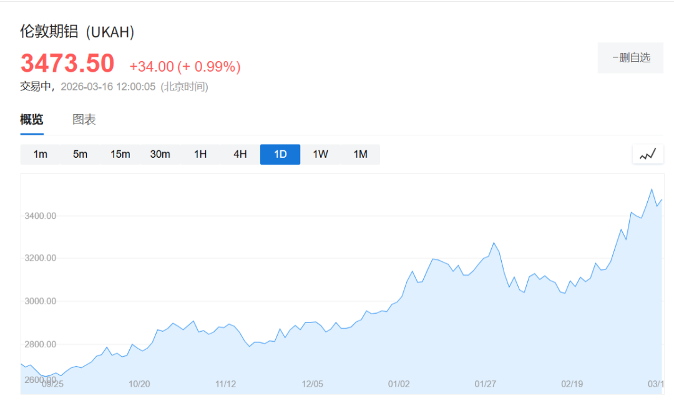Open the 图表 chart tab

coord(84,120)
